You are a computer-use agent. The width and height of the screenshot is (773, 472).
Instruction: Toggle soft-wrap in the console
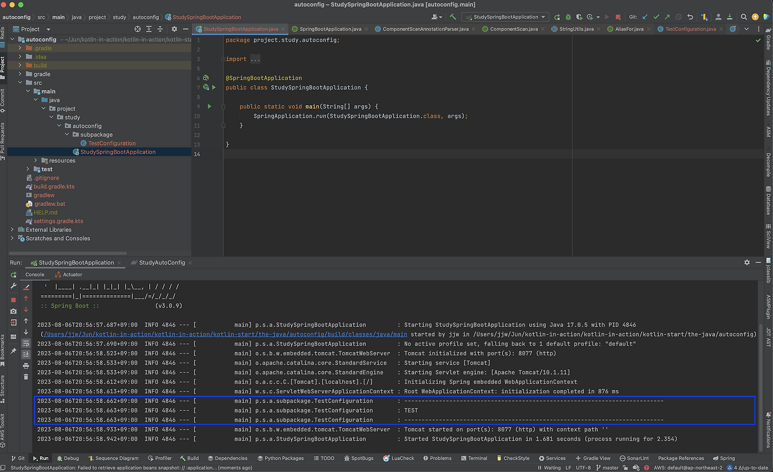pyautogui.click(x=26, y=343)
